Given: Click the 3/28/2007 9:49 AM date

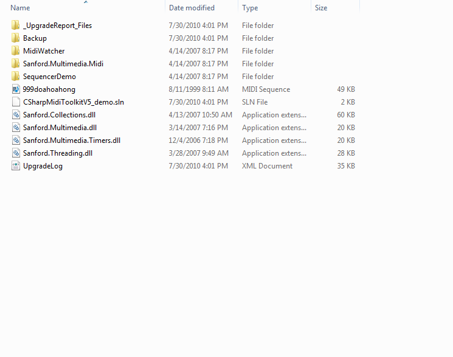Looking at the screenshot, I should click(198, 153).
